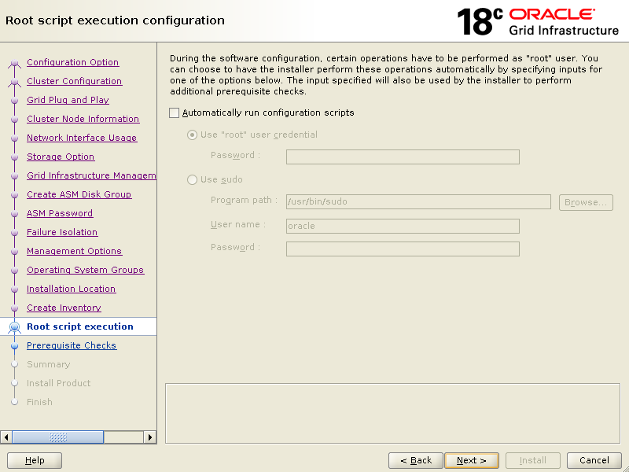Click step bullet beside Prerequisite Checks
The width and height of the screenshot is (629, 472).
(x=14, y=345)
